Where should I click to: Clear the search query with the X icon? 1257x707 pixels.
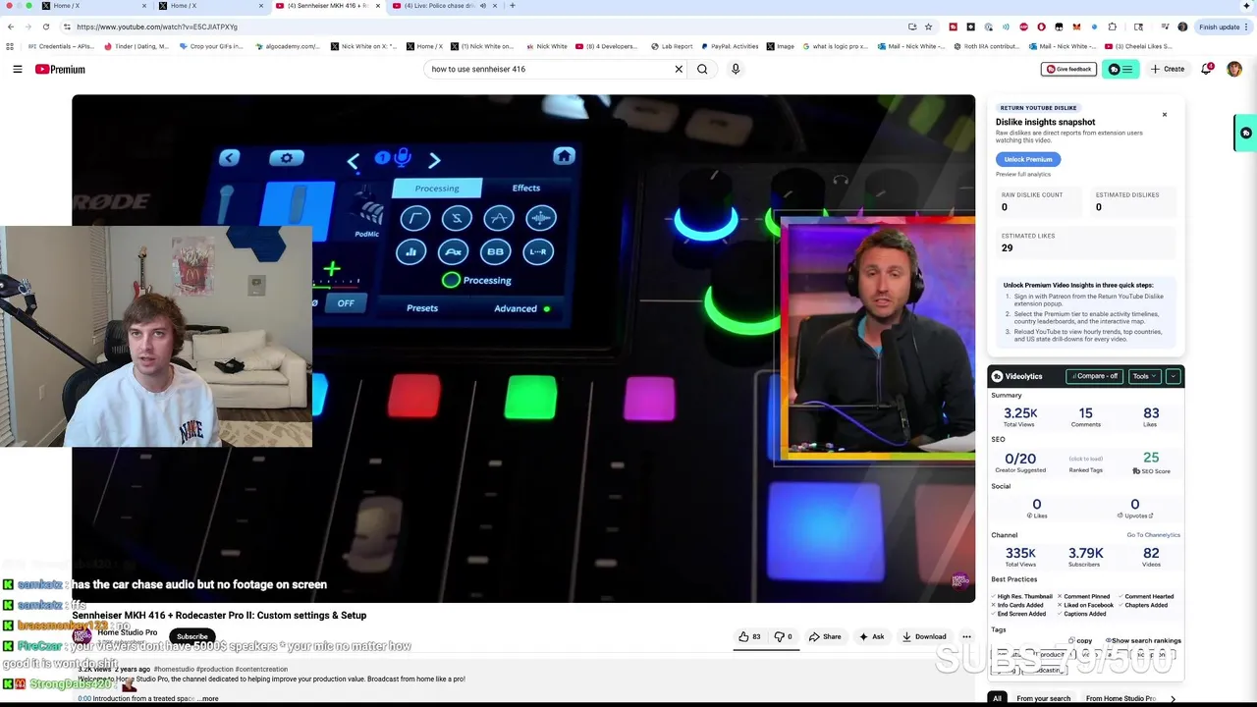678,69
